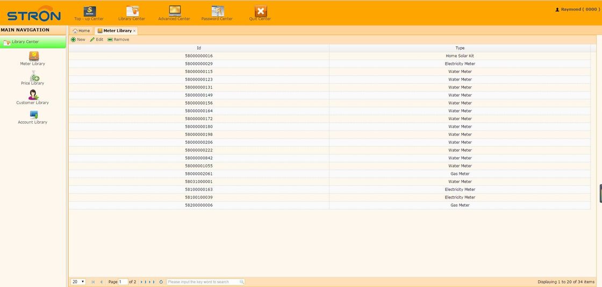Open the Password Center icon
The height and width of the screenshot is (287, 602).
point(217,12)
